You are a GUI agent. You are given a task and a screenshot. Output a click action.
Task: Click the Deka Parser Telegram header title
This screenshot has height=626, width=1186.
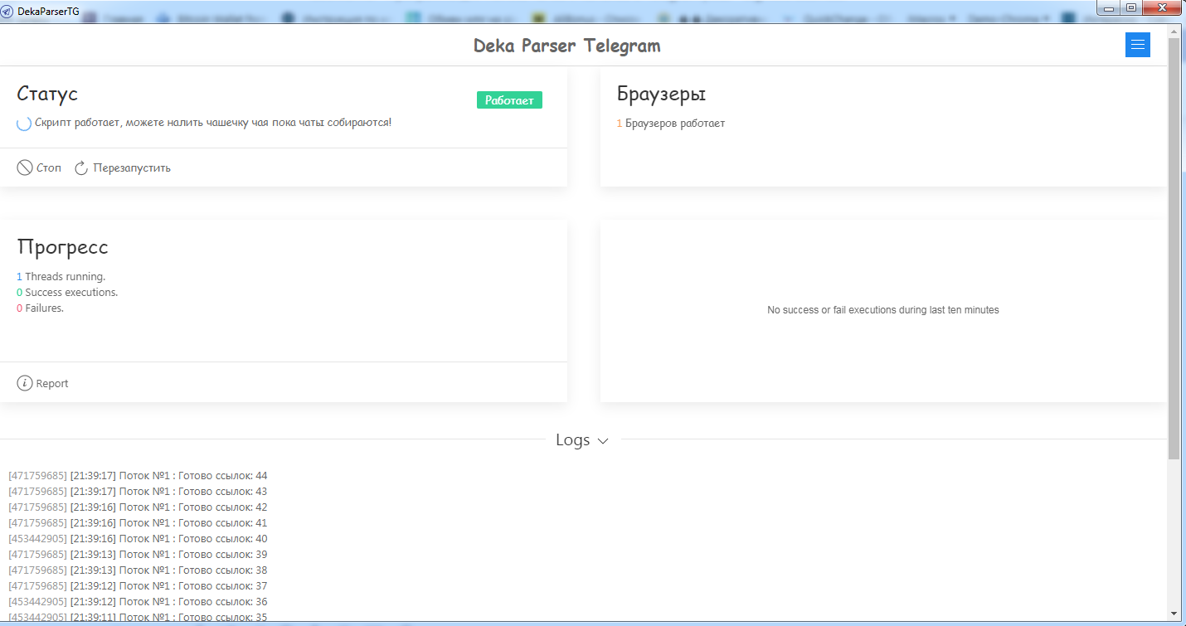click(566, 46)
